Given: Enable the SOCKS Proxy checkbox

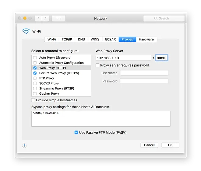Looking at the screenshot, I should click(35, 83).
